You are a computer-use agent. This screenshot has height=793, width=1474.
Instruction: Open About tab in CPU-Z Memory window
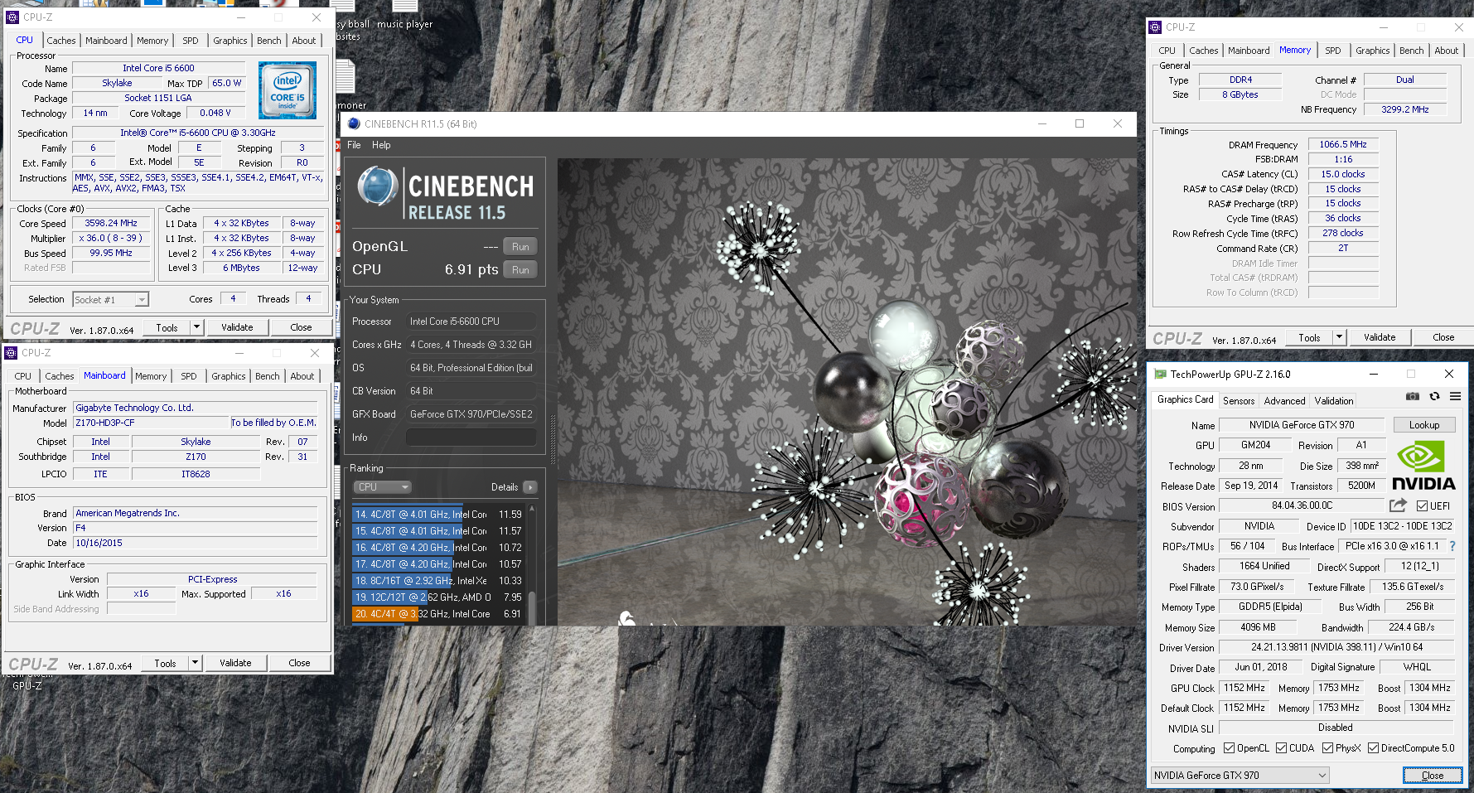(x=1447, y=51)
